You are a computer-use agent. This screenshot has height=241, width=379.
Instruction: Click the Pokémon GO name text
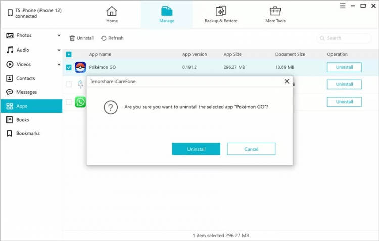pyautogui.click(x=103, y=67)
